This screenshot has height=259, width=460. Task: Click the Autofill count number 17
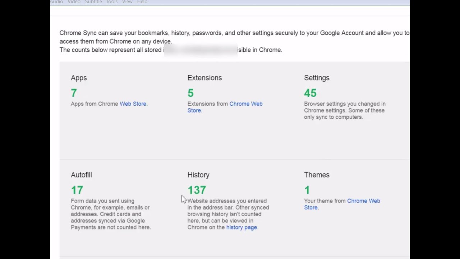(77, 190)
